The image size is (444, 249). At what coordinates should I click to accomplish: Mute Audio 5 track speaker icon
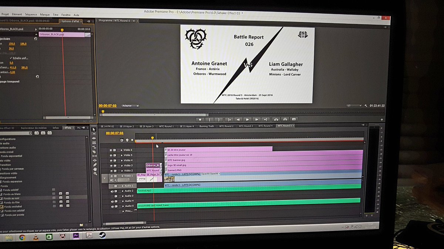click(112, 206)
